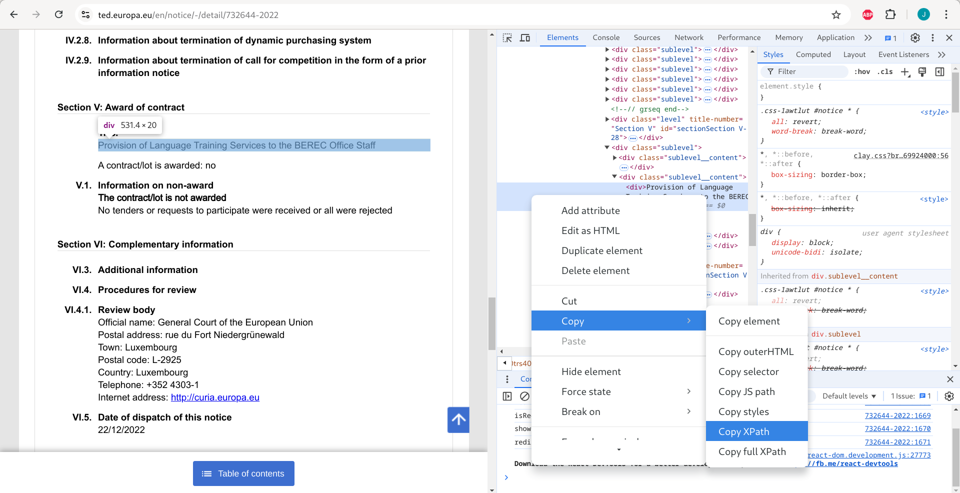Click the clear console icon
960x493 pixels.
(x=525, y=396)
